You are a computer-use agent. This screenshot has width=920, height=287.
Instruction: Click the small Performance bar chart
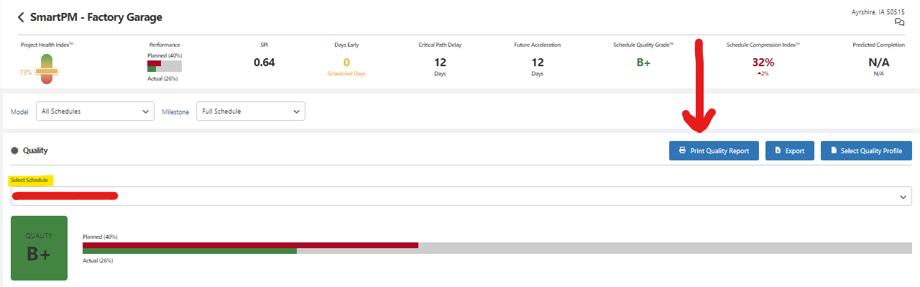164,66
